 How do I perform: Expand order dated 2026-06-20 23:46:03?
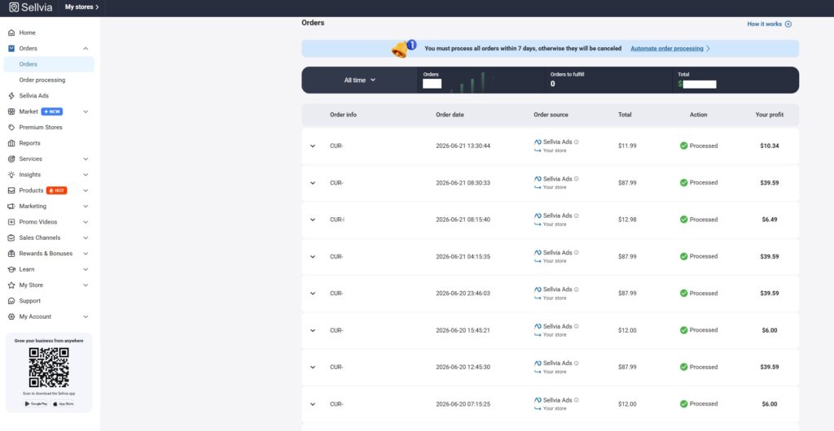(x=313, y=294)
